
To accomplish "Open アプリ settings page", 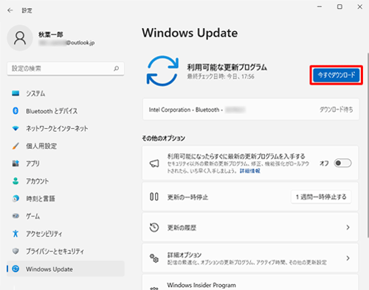I will pyautogui.click(x=66, y=163).
